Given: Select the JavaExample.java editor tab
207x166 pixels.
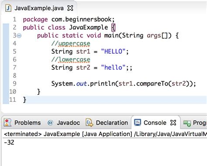Looking at the screenshot, I should pyautogui.click(x=39, y=8).
